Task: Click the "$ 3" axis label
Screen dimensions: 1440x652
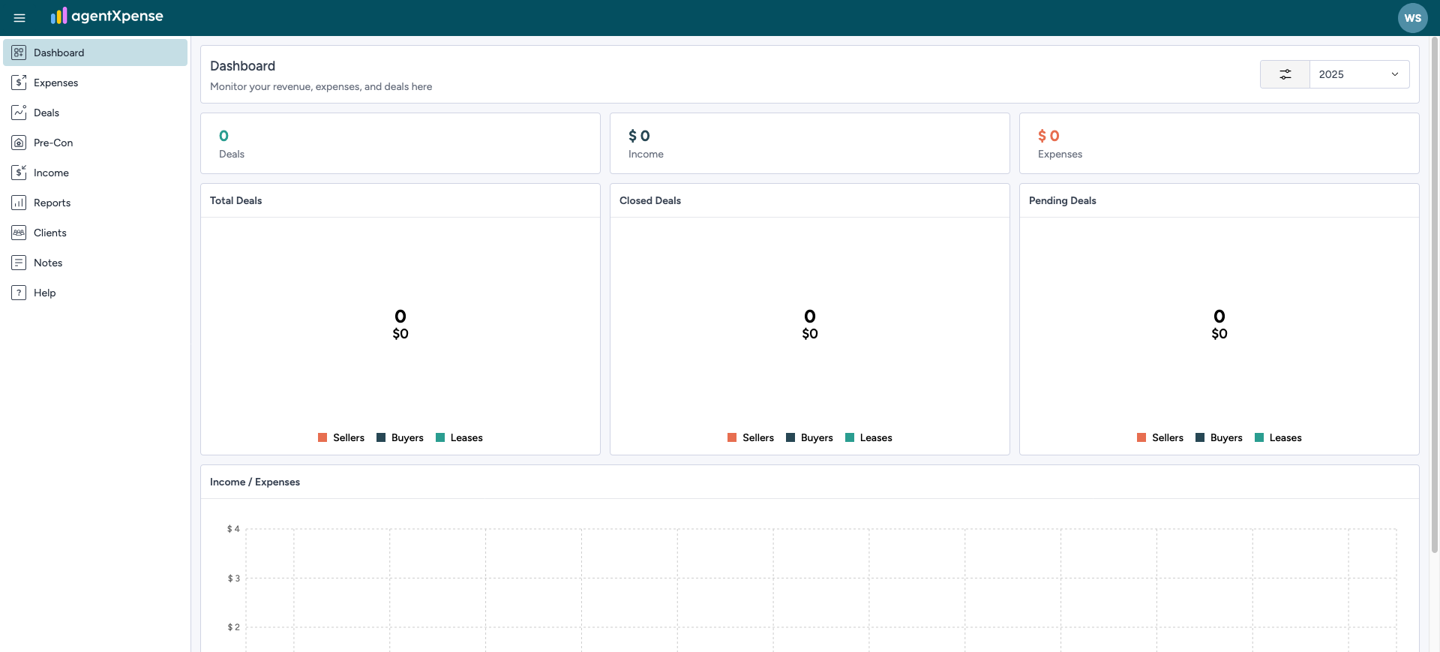Action: (233, 578)
